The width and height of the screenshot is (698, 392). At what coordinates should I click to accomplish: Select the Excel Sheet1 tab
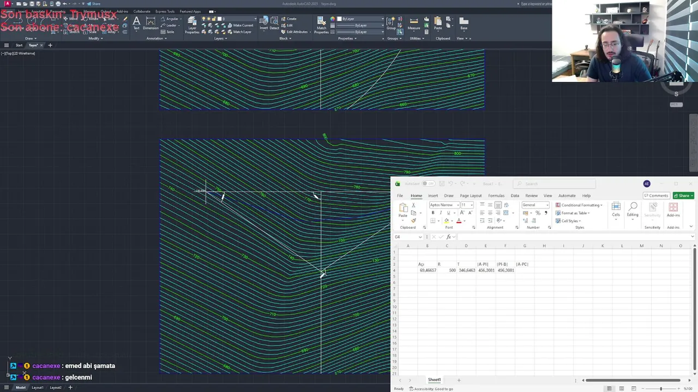[x=434, y=380]
